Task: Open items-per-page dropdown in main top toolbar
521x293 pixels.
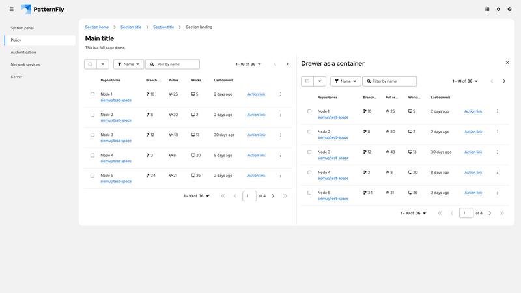Action: coord(249,64)
